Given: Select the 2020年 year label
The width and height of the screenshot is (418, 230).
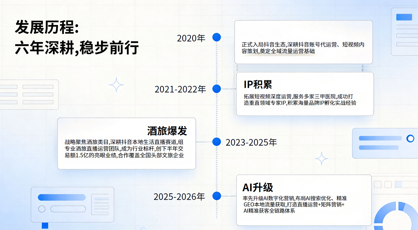Looking at the screenshot, I should pos(191,38).
